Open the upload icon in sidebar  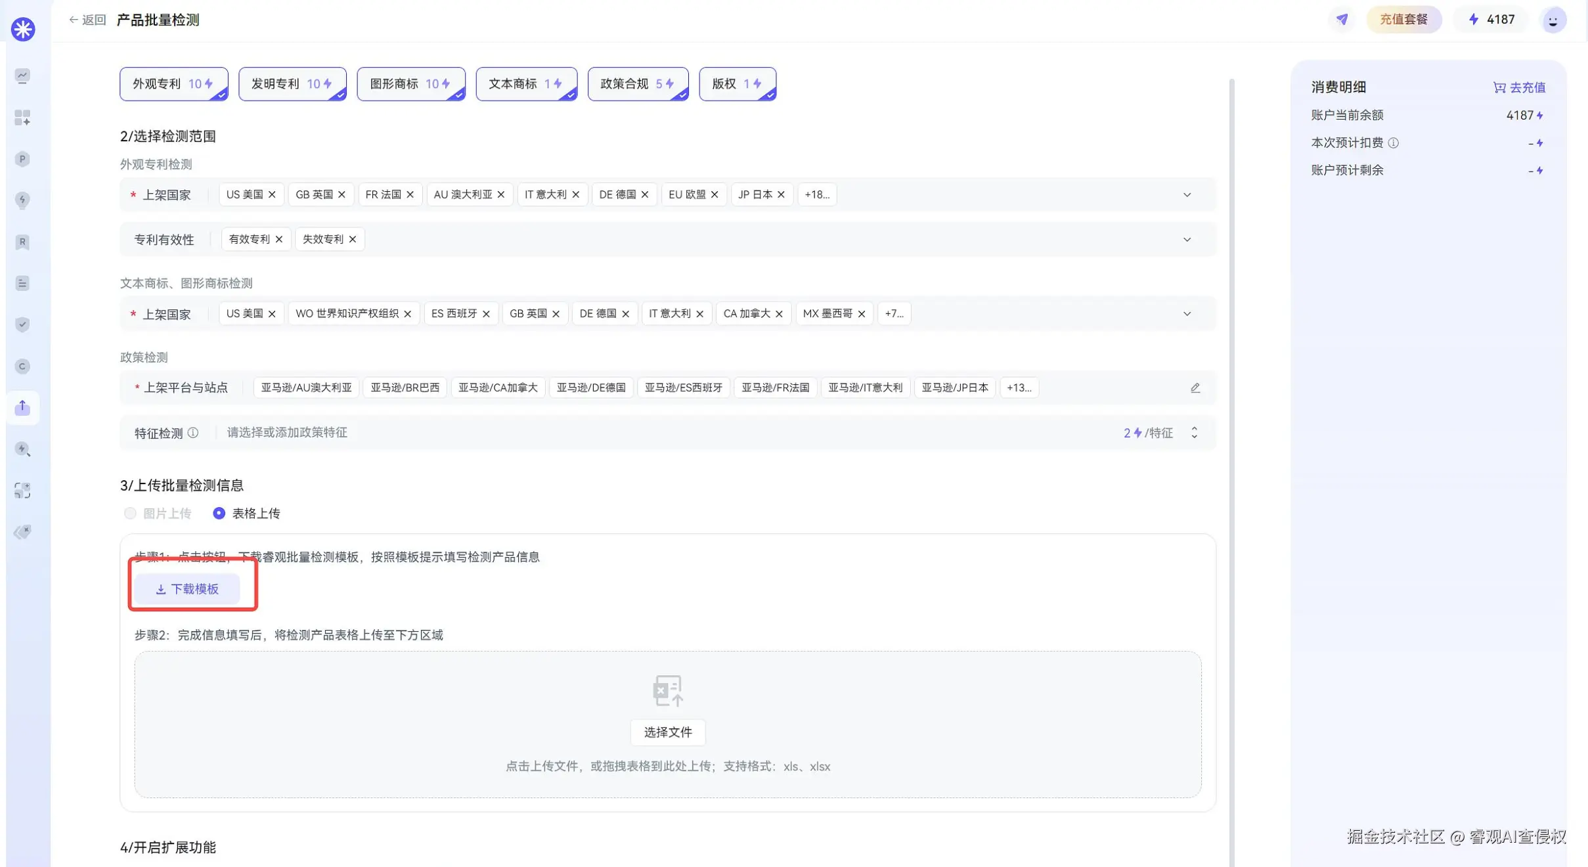pyautogui.click(x=22, y=407)
